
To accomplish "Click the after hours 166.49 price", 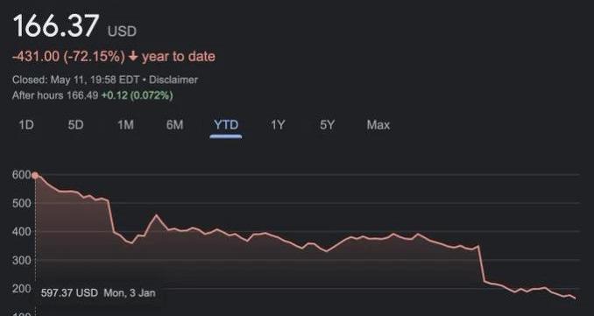I will click(82, 95).
